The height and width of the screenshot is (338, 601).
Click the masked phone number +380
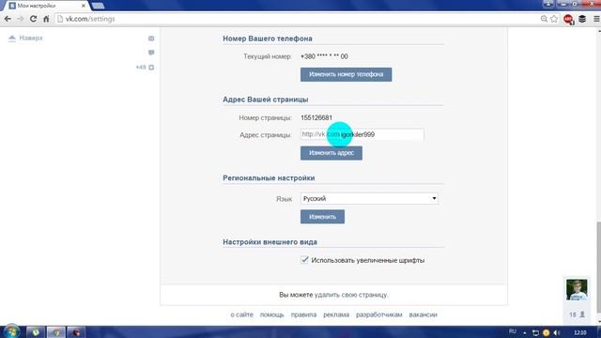(x=324, y=56)
